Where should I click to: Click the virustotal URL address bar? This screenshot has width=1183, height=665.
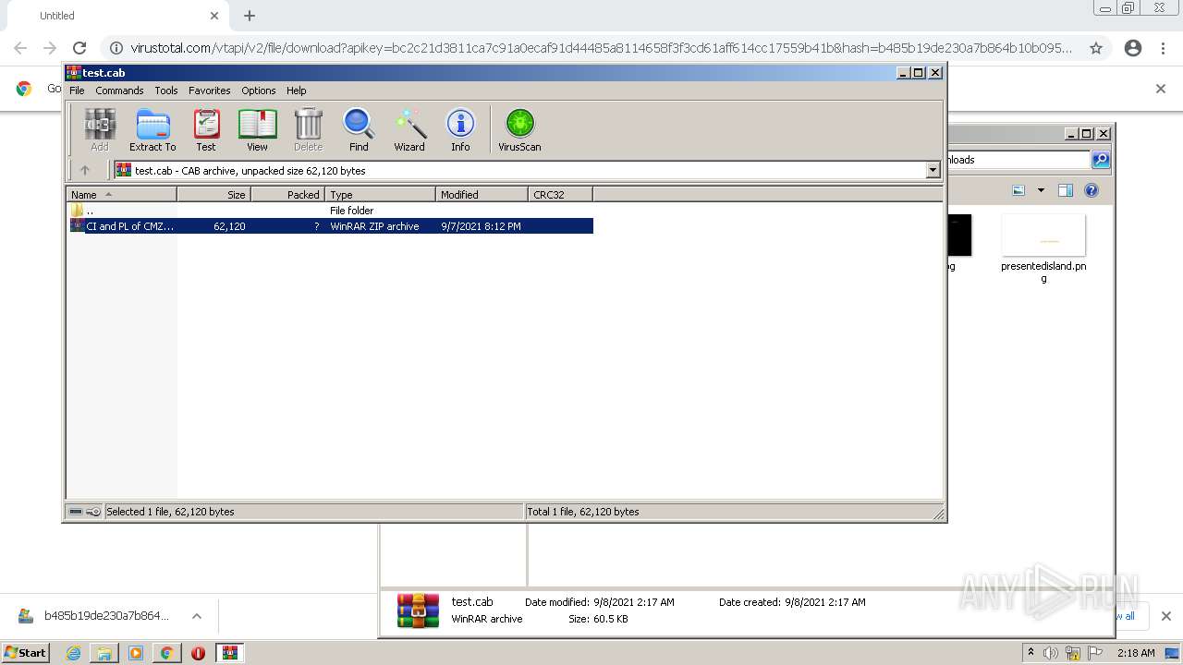point(601,48)
